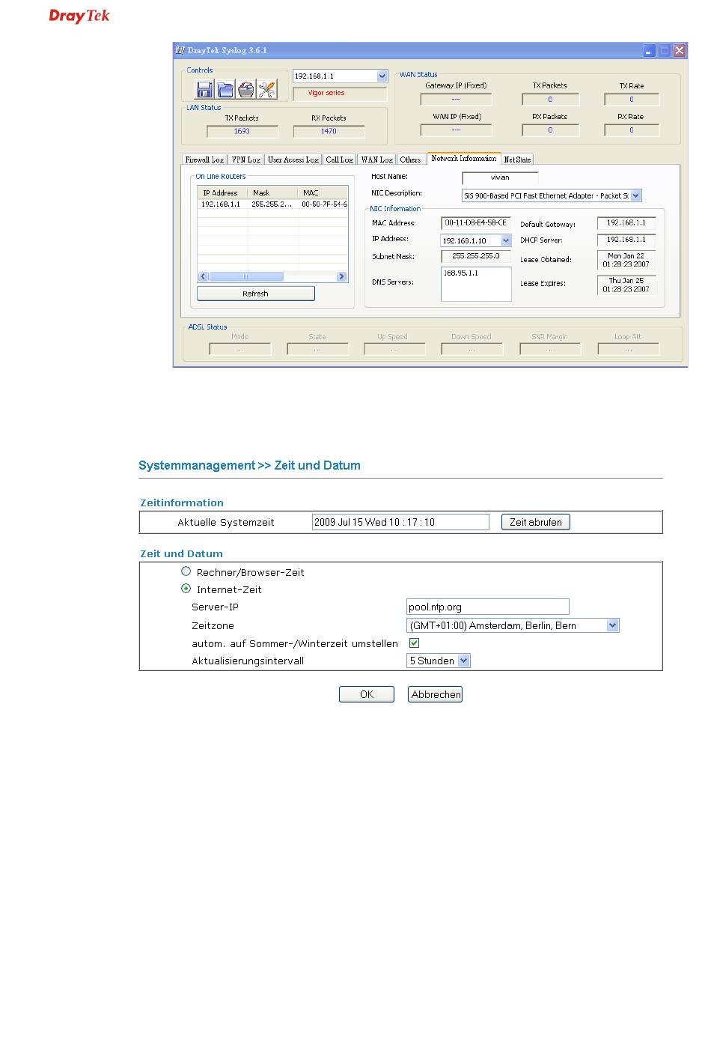Click the DNS Servers list box

(x=476, y=284)
